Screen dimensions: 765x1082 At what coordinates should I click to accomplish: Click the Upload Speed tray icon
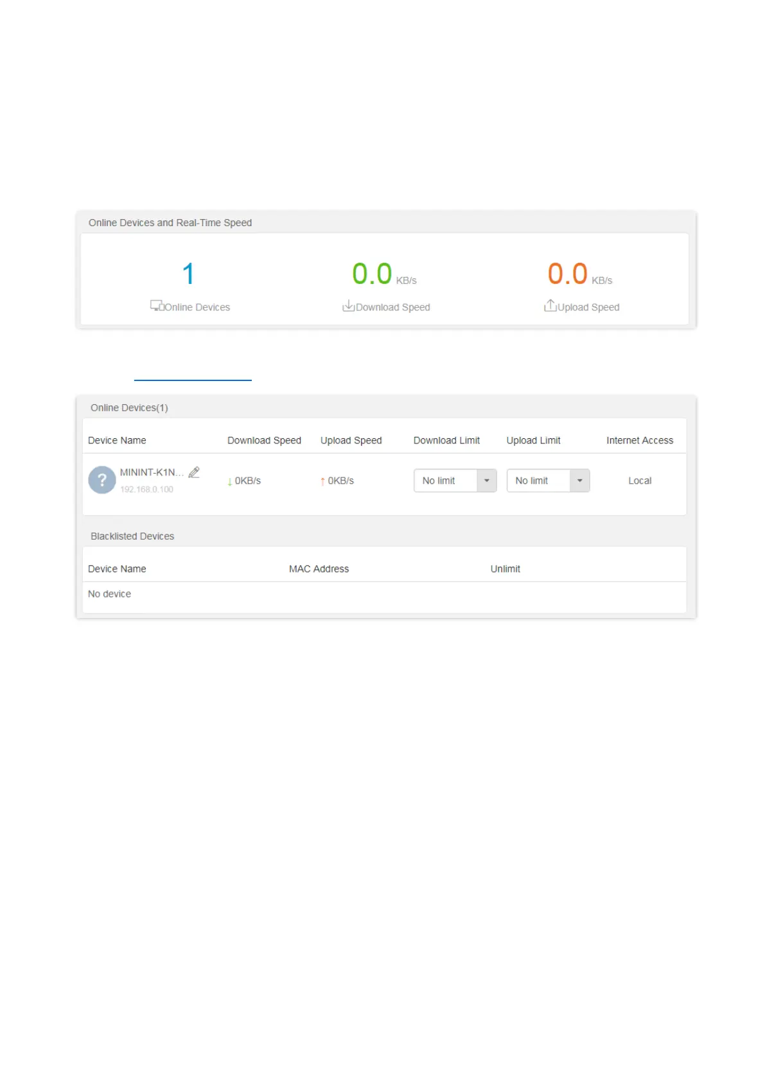[x=550, y=305]
